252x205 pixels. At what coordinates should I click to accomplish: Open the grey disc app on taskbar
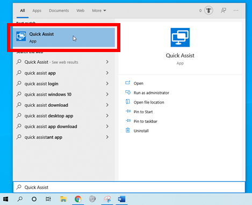[92, 199]
